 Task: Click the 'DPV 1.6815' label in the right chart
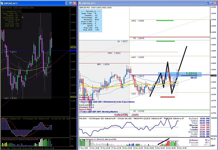click(x=138, y=76)
